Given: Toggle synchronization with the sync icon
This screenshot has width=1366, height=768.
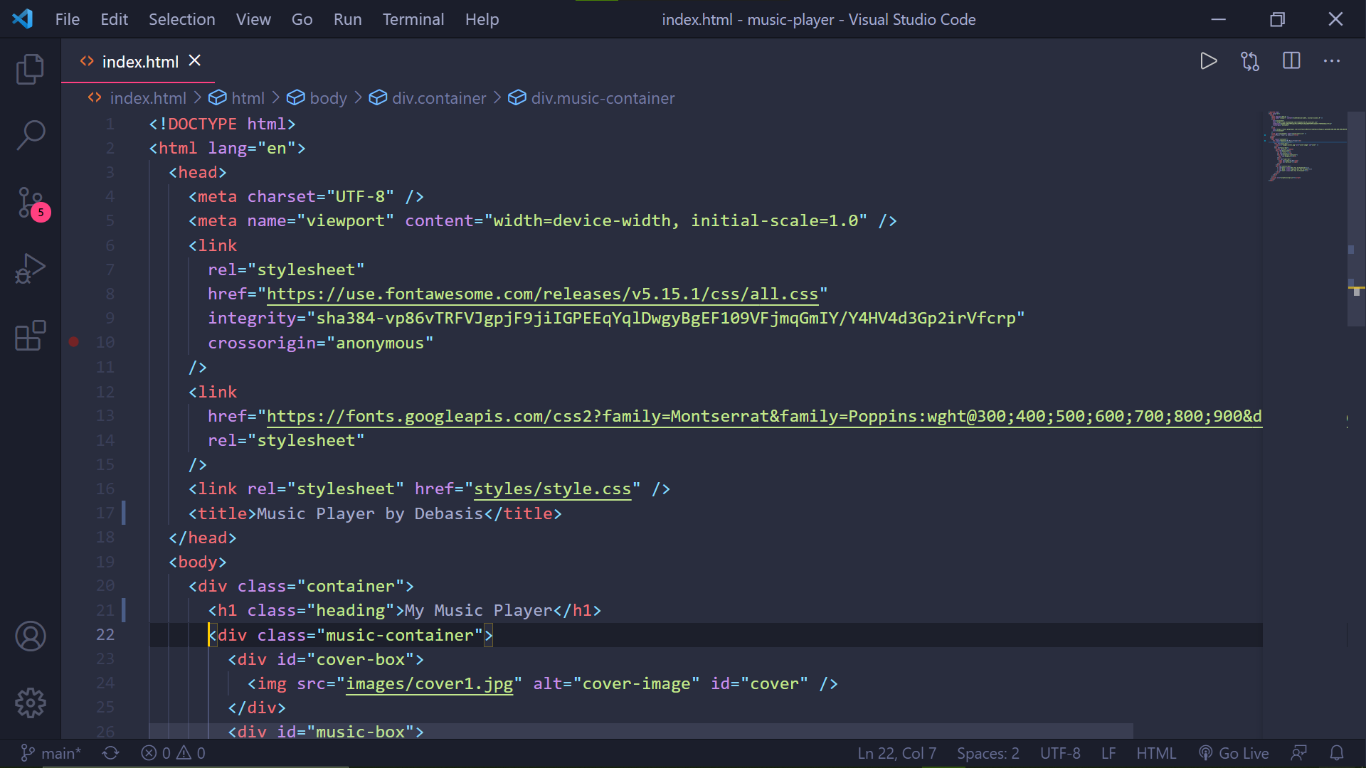Looking at the screenshot, I should 111,753.
